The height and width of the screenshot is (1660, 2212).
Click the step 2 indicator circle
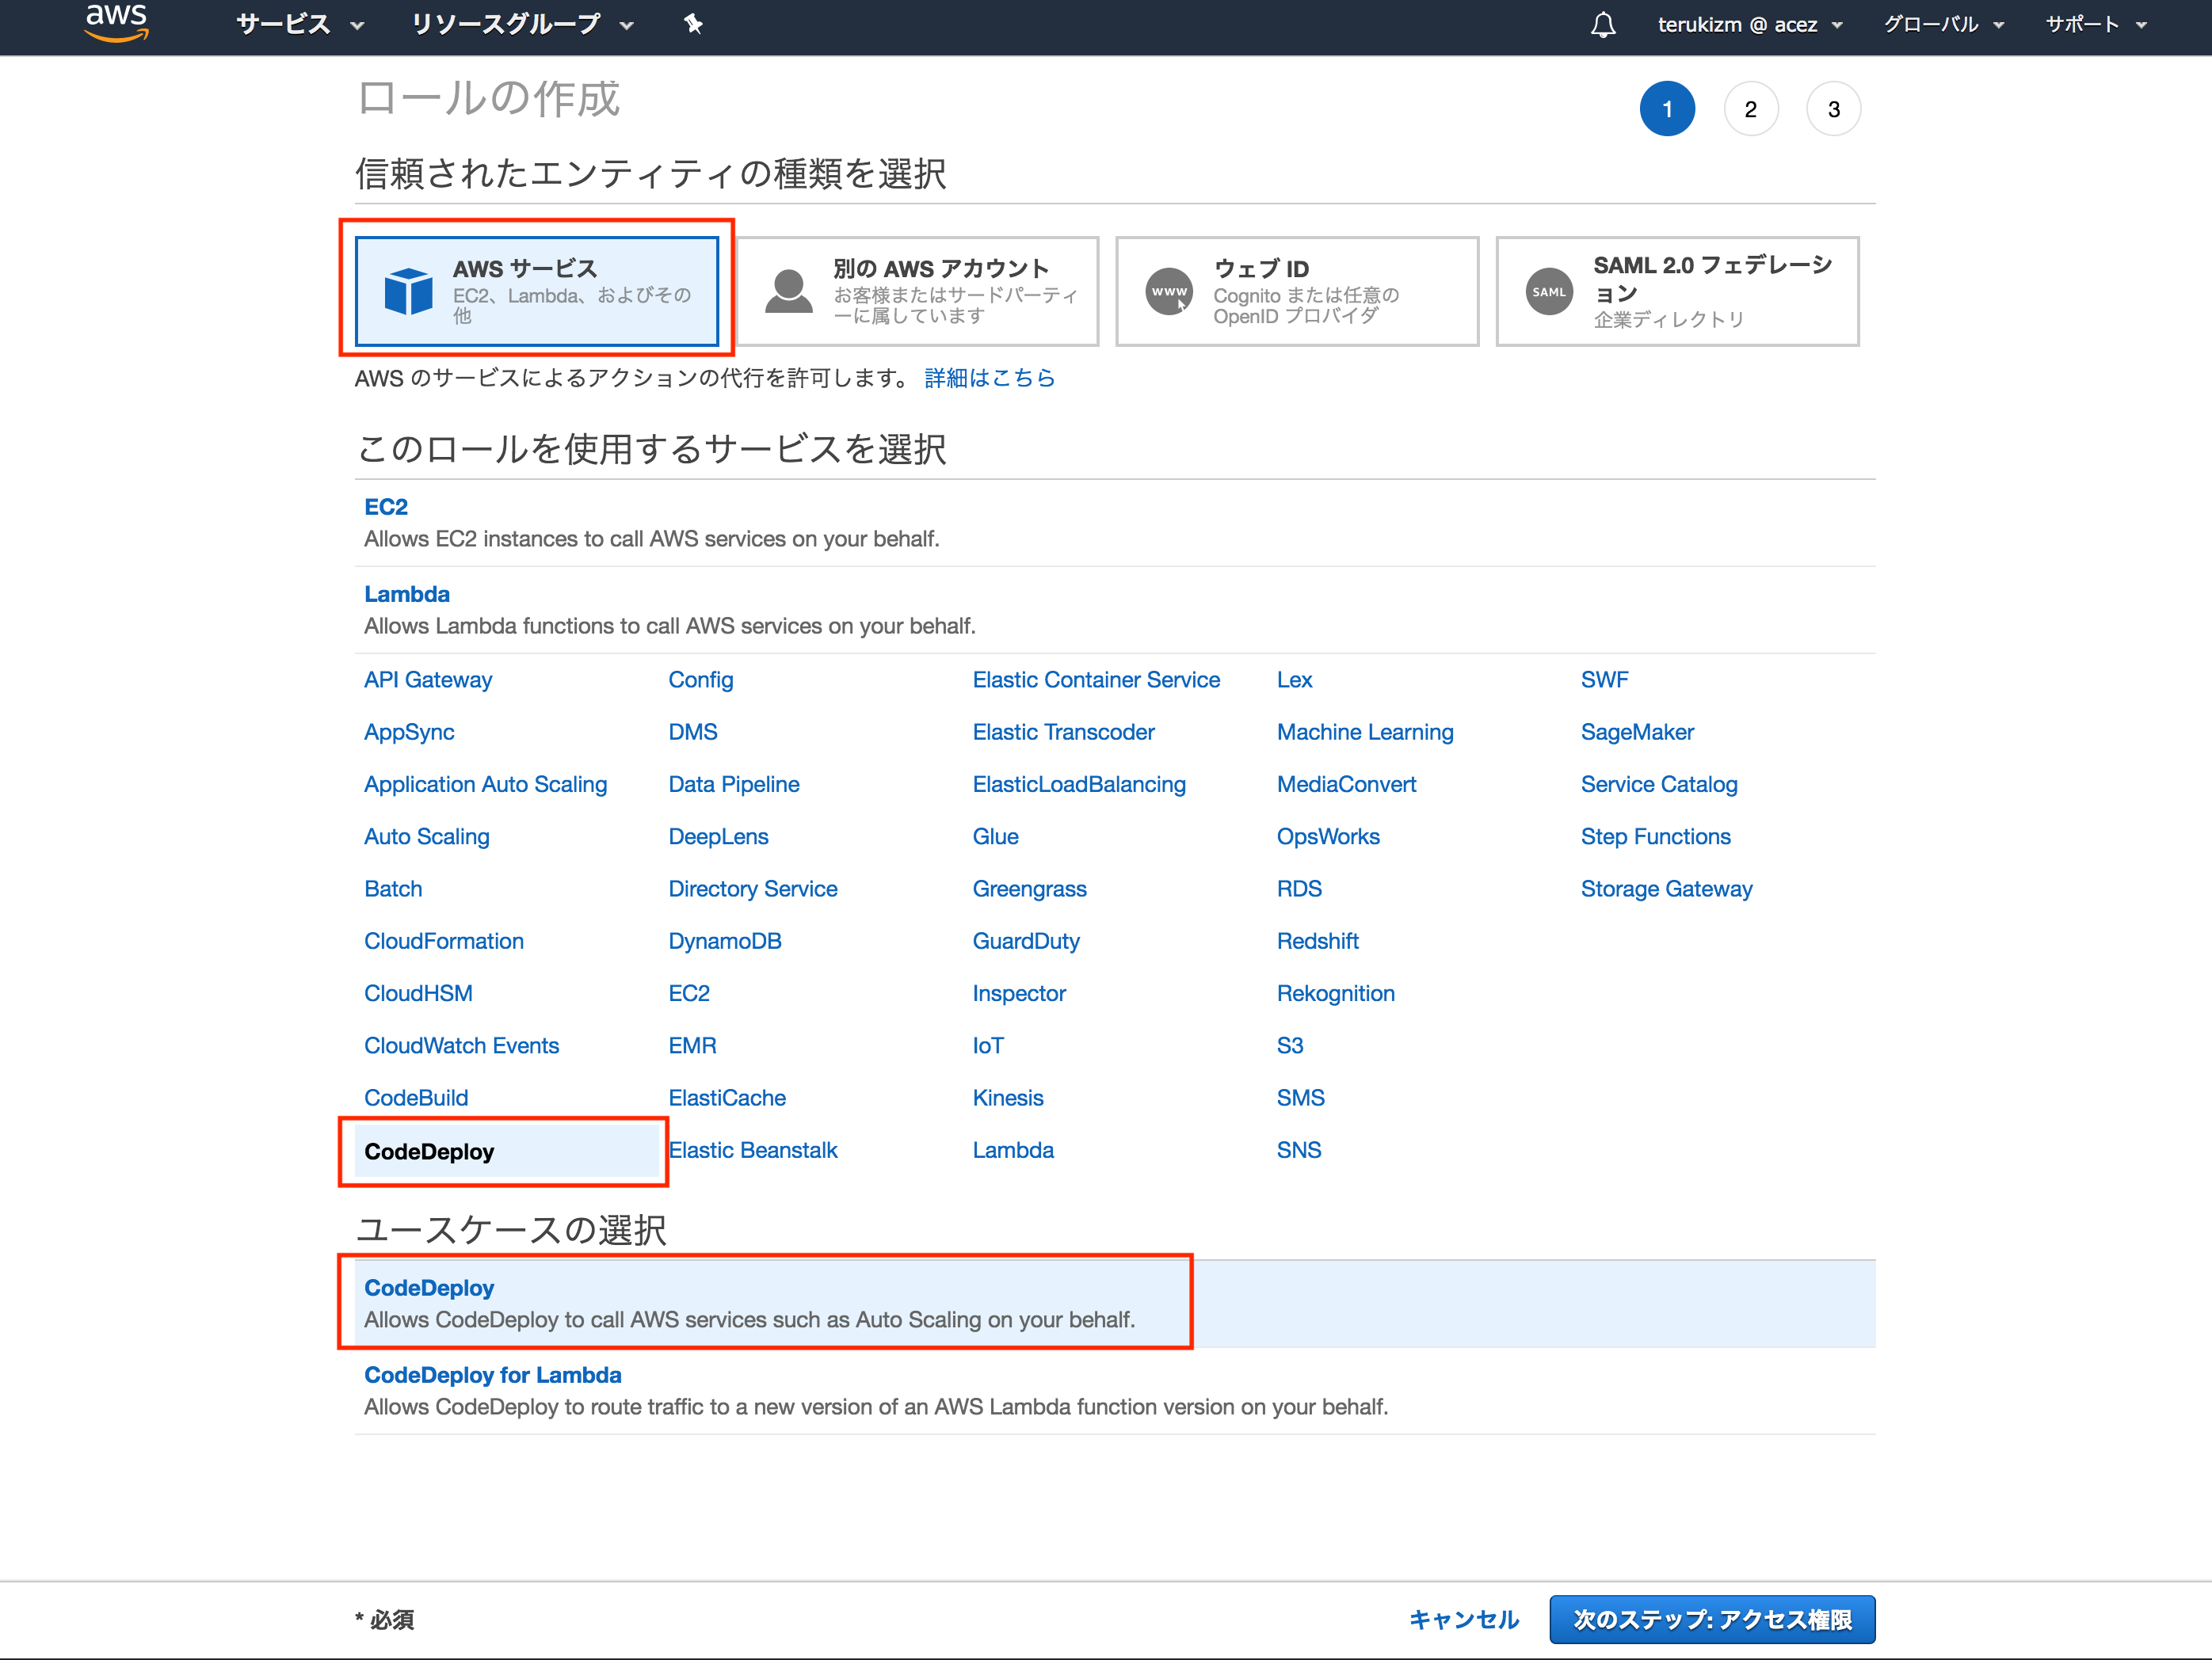[1749, 109]
